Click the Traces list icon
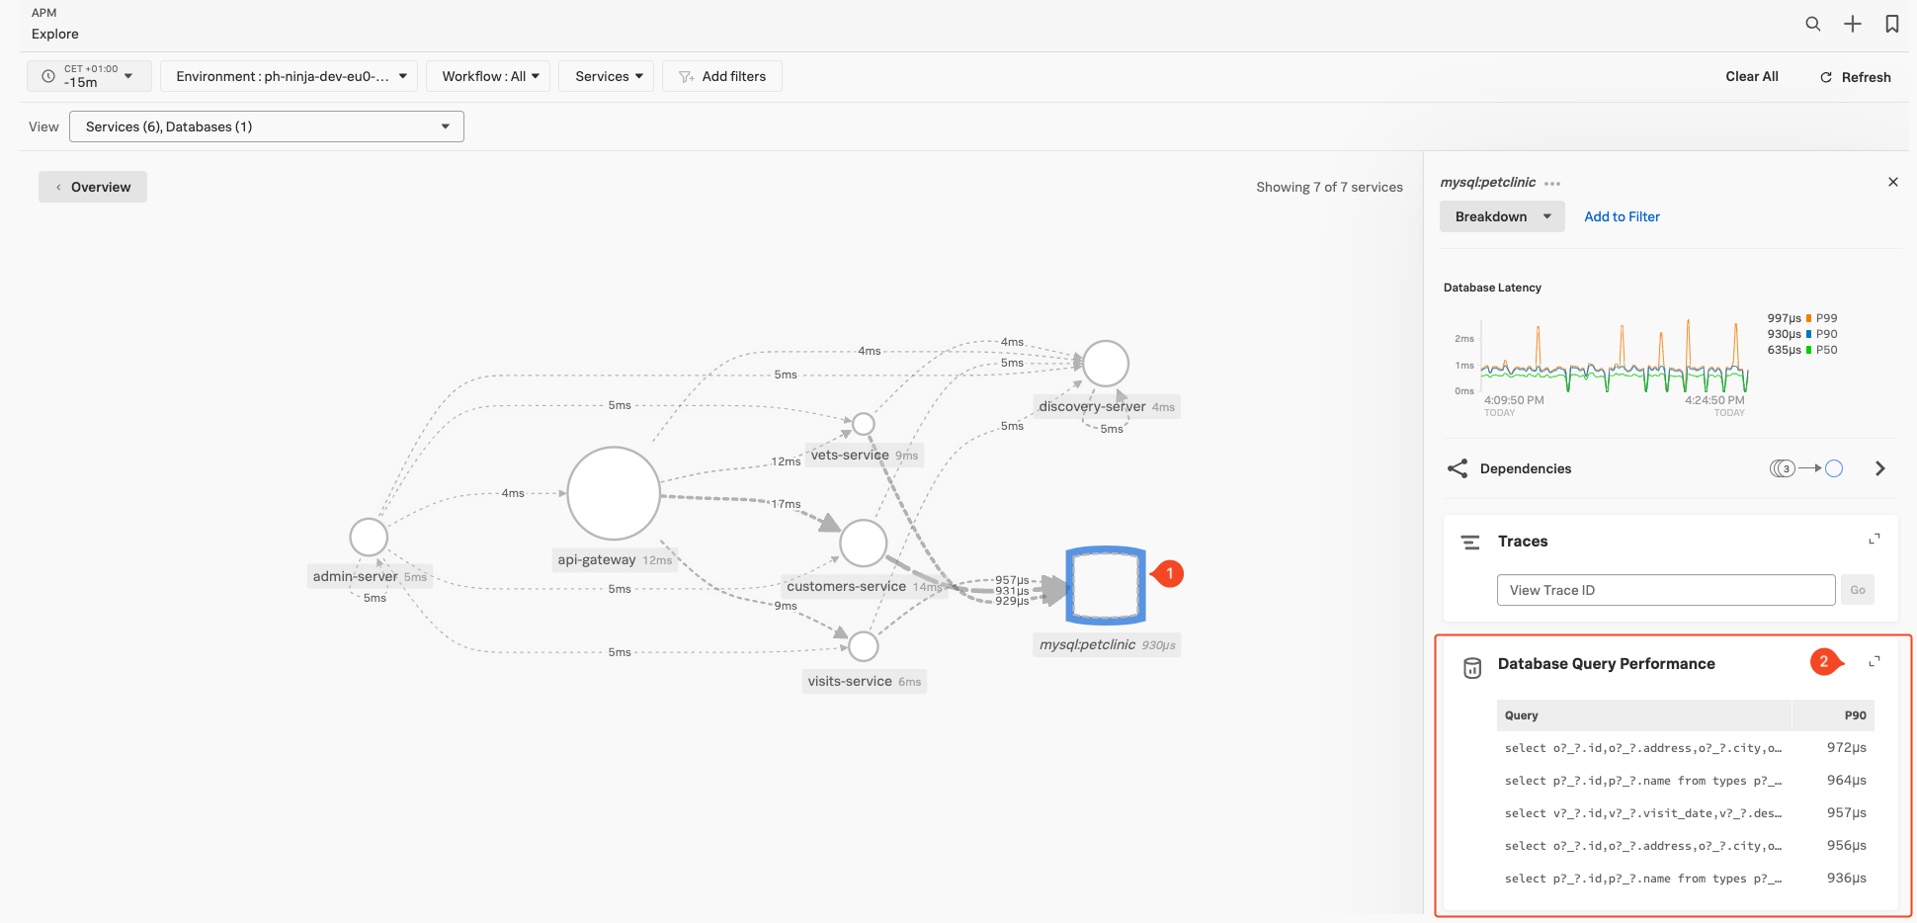 point(1470,542)
